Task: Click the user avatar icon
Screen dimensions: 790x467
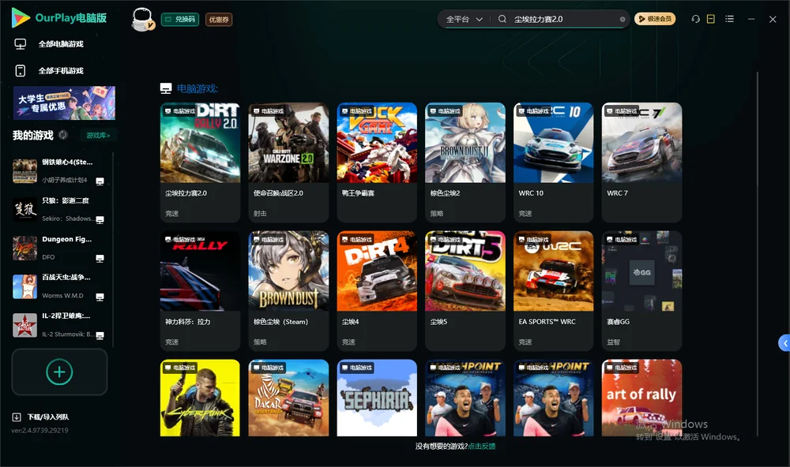Action: pyautogui.click(x=142, y=20)
